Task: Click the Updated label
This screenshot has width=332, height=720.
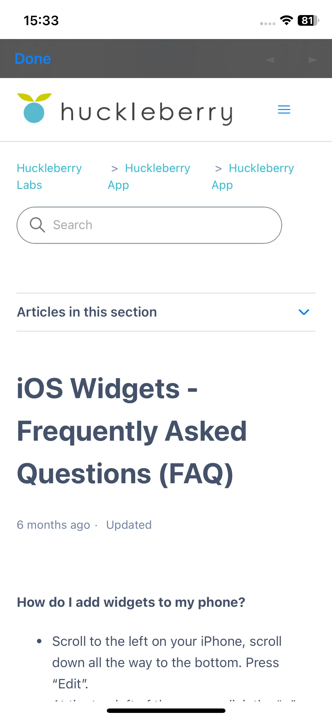Action: coord(129,525)
